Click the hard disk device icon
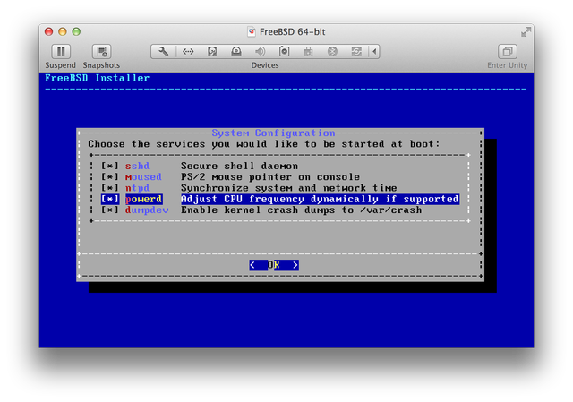The image size is (573, 402). [x=212, y=52]
